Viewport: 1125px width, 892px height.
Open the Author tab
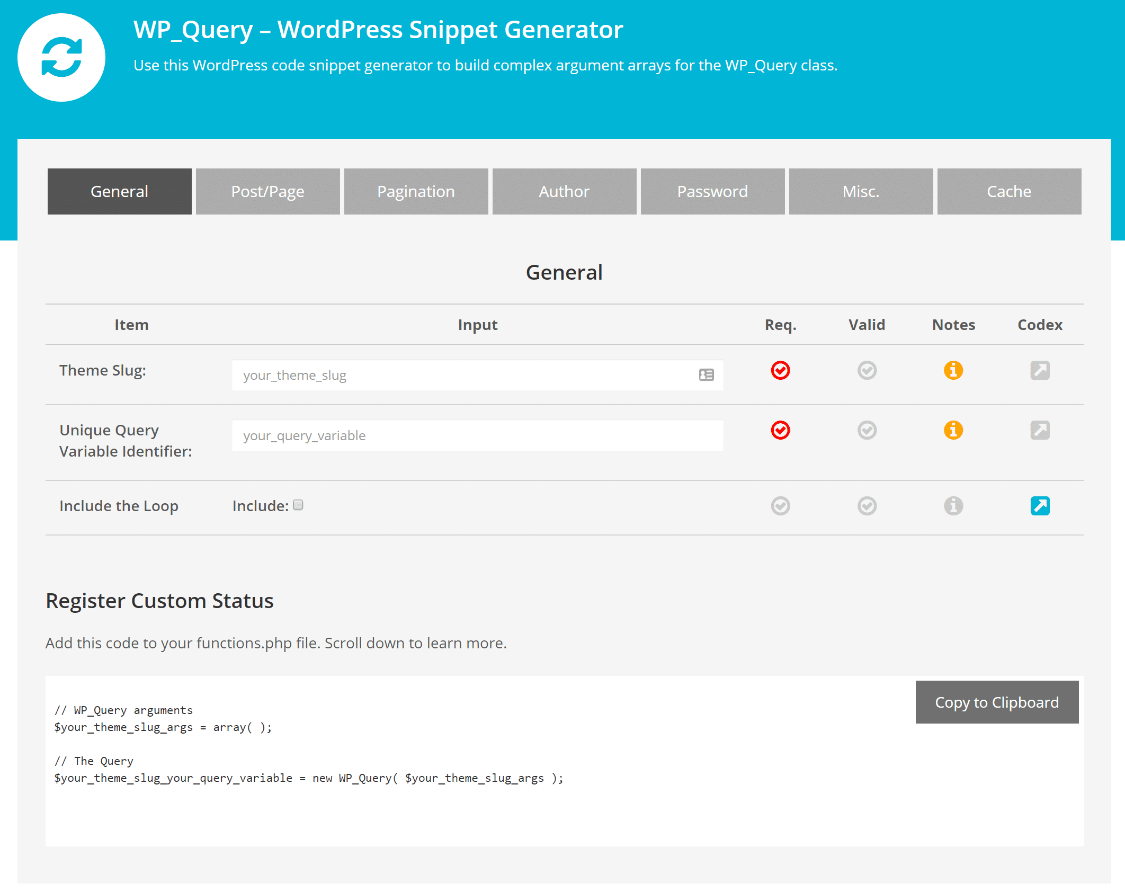click(x=564, y=191)
